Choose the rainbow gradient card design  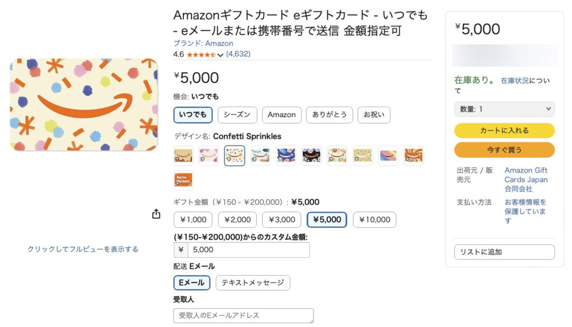pos(388,156)
